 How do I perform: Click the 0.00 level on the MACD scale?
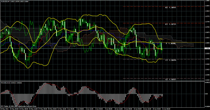207,94
